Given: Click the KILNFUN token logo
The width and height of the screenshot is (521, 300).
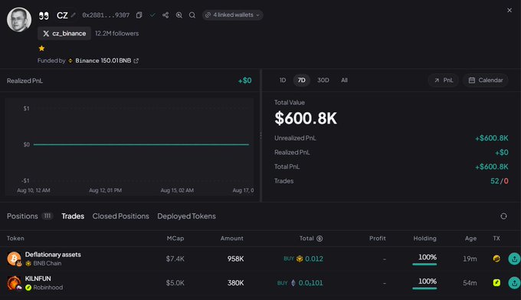Looking at the screenshot, I should tap(14, 282).
